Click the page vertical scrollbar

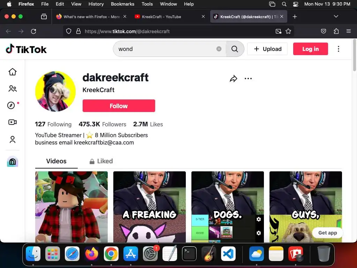coord(354,55)
